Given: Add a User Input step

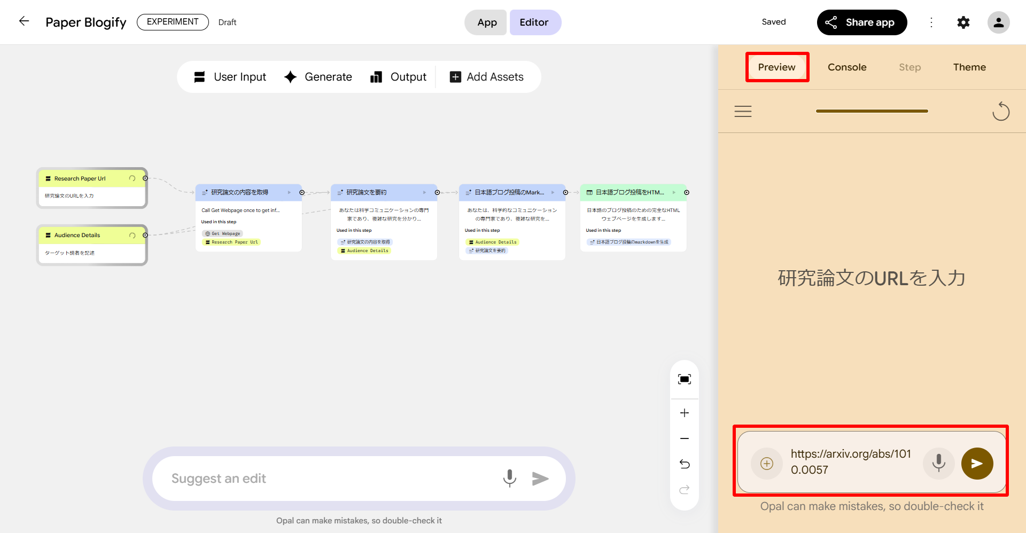Looking at the screenshot, I should point(230,77).
